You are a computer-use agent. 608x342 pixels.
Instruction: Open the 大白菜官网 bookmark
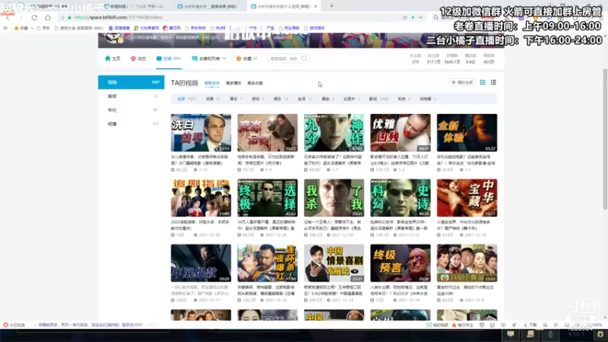[x=147, y=28]
